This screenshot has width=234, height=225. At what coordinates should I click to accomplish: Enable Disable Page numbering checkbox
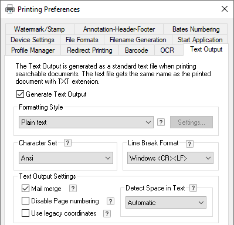[x=25, y=201]
